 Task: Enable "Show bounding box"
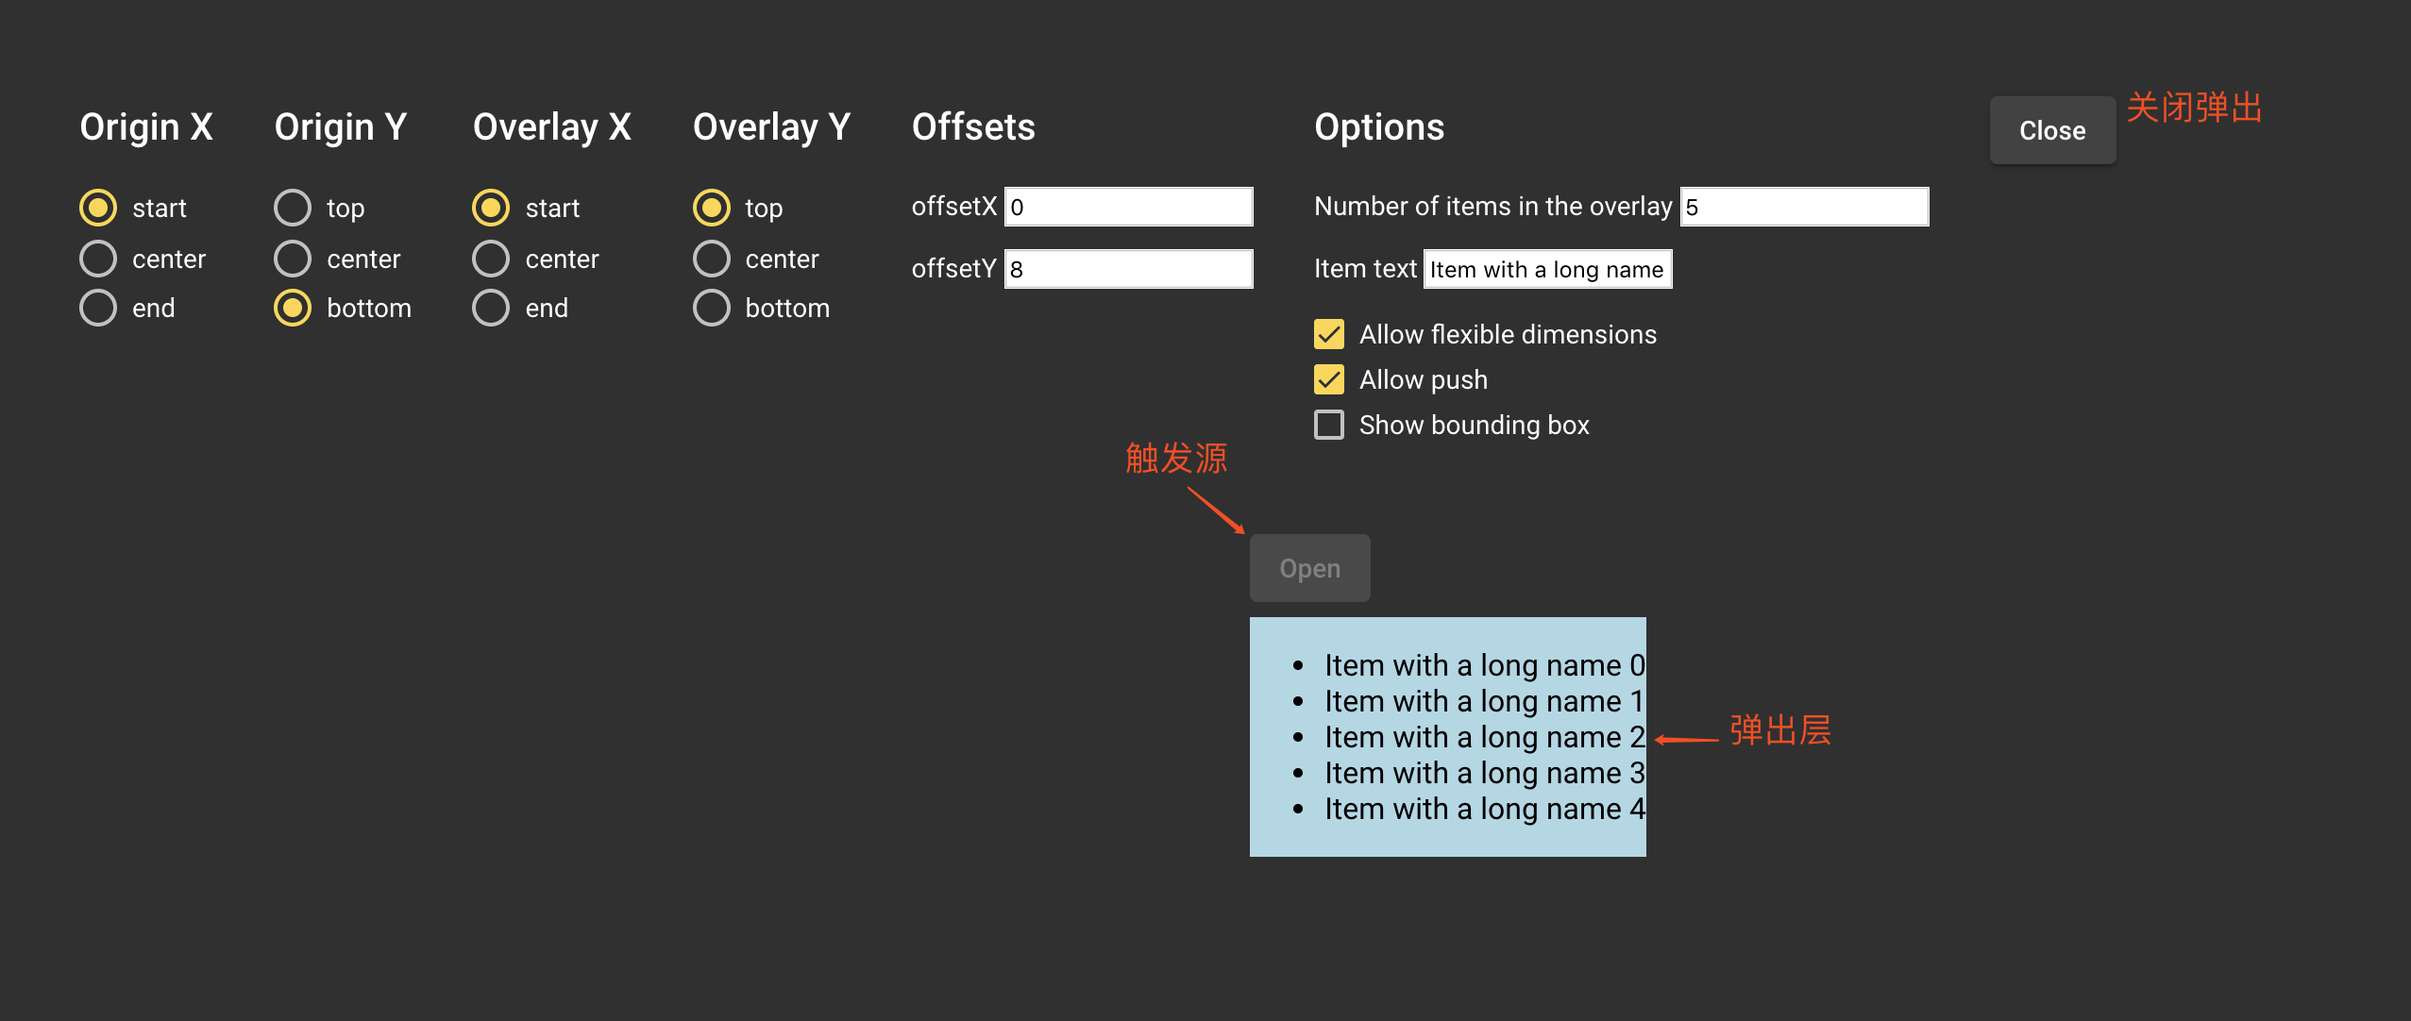[1330, 425]
